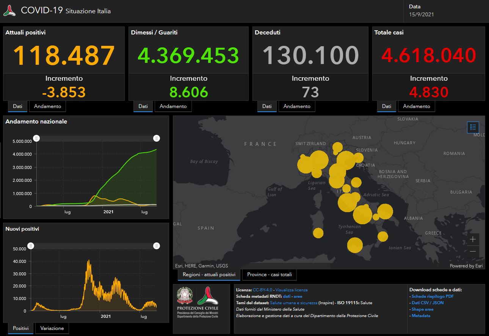The height and width of the screenshot is (336, 489).
Task: Click the Sardinia positive cases bubble
Action: pos(318,233)
